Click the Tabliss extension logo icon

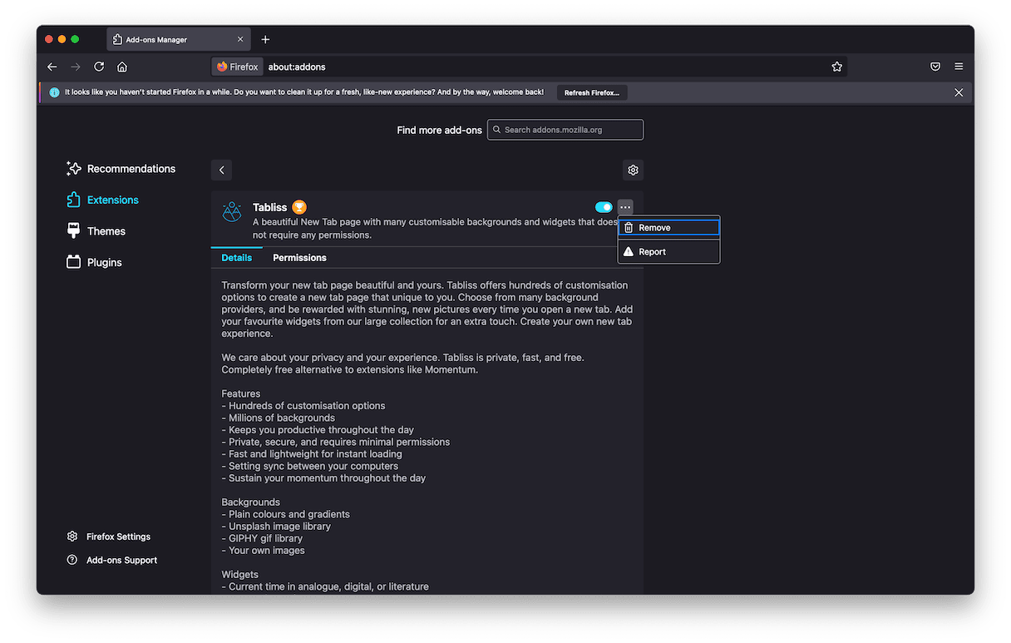coord(232,212)
